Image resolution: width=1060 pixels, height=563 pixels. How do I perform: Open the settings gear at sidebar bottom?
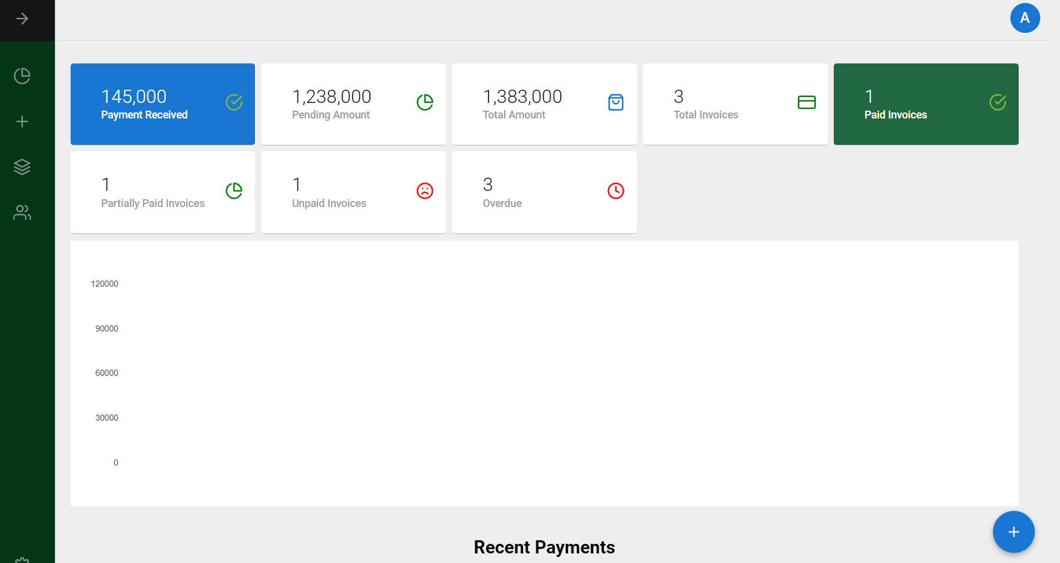pyautogui.click(x=22, y=559)
